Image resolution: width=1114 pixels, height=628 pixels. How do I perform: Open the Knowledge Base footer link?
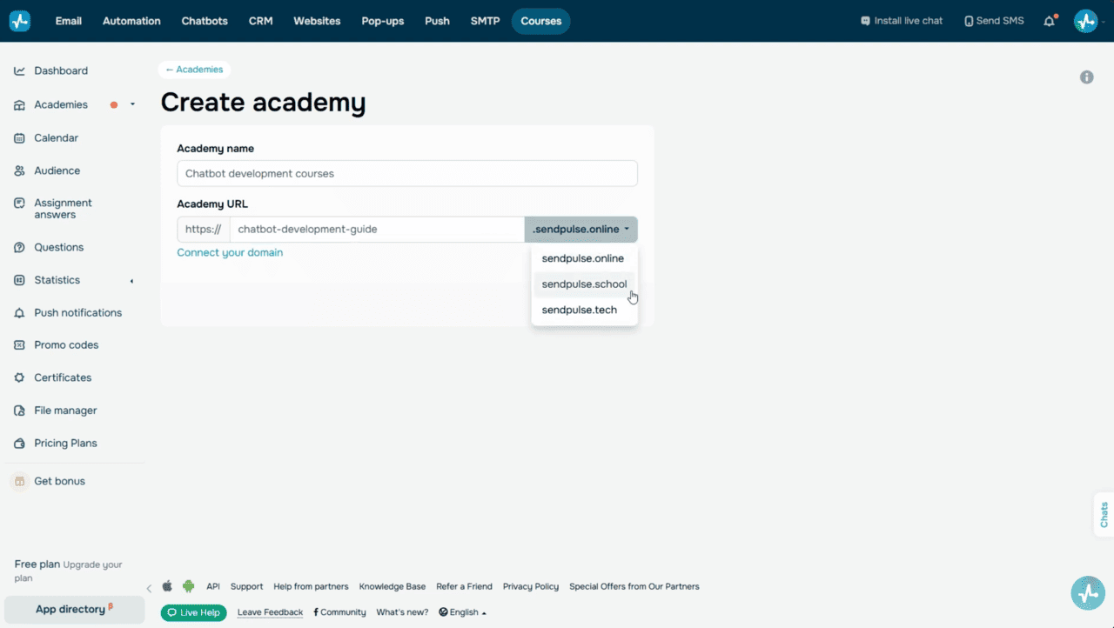coord(393,586)
